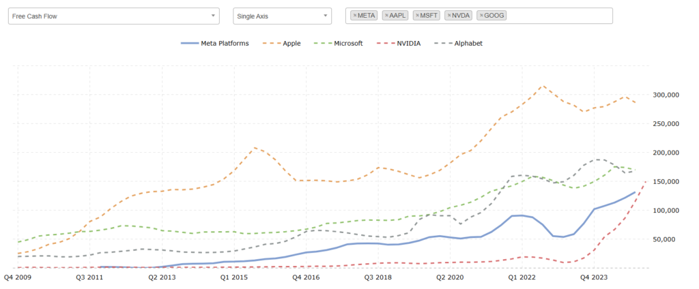This screenshot has width=699, height=289.
Task: Click the 300,000 y-axis value
Action: pos(666,95)
